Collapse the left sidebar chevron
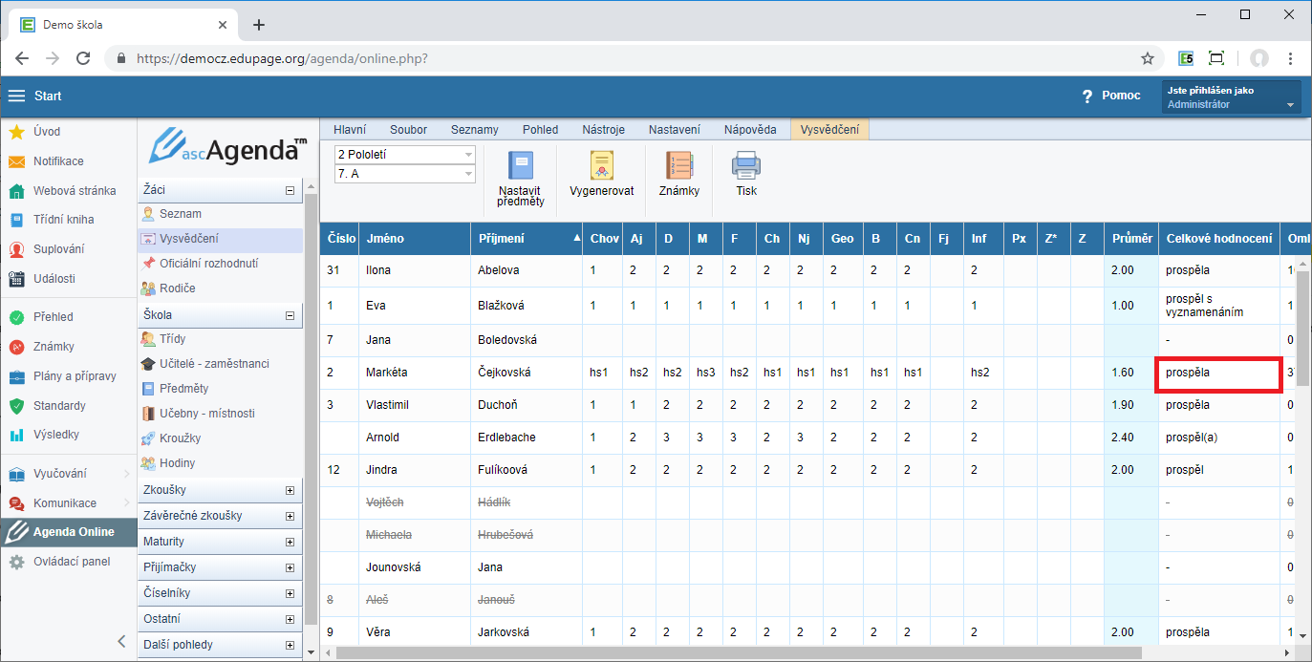 121,641
